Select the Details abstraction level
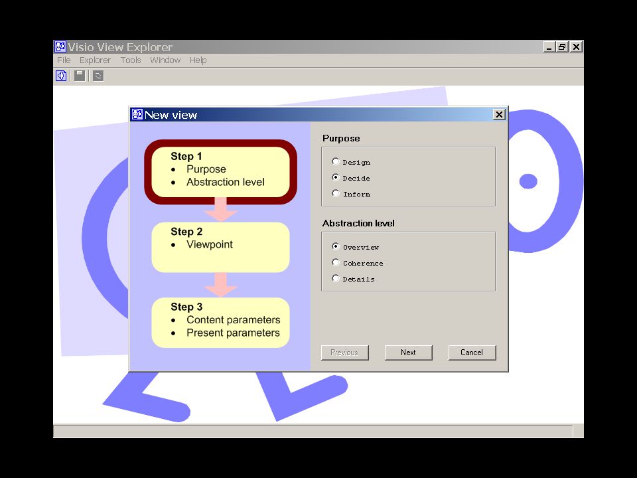Image resolution: width=637 pixels, height=478 pixels. coord(336,278)
